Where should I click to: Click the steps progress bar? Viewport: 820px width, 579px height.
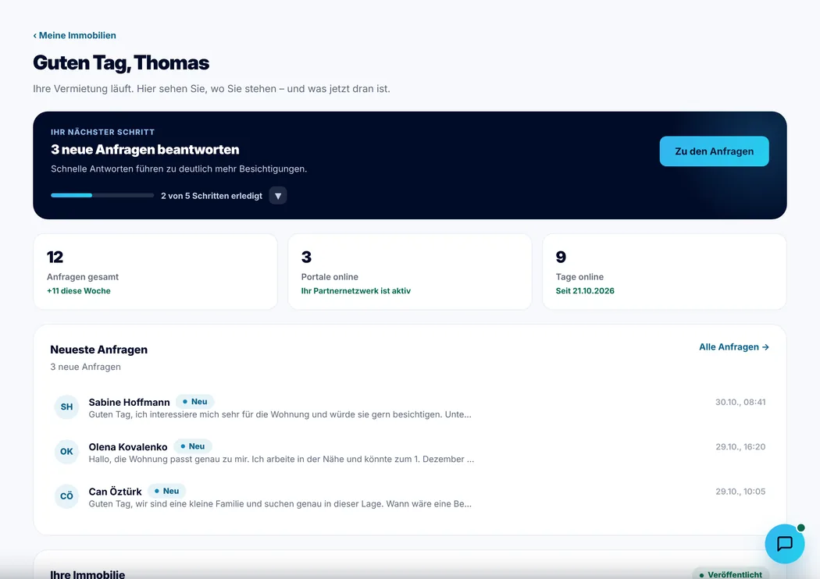coord(102,195)
